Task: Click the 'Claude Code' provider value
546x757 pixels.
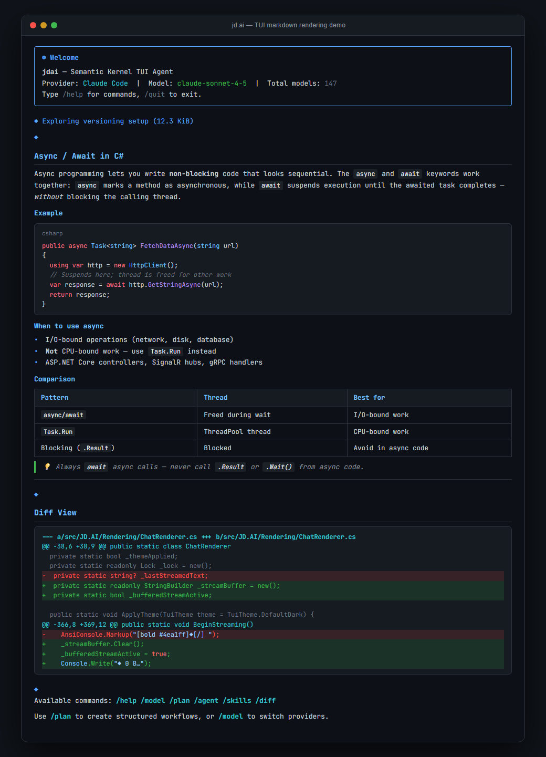Action: click(x=106, y=84)
